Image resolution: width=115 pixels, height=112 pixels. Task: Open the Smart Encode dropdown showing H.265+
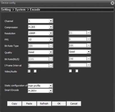click(40, 91)
